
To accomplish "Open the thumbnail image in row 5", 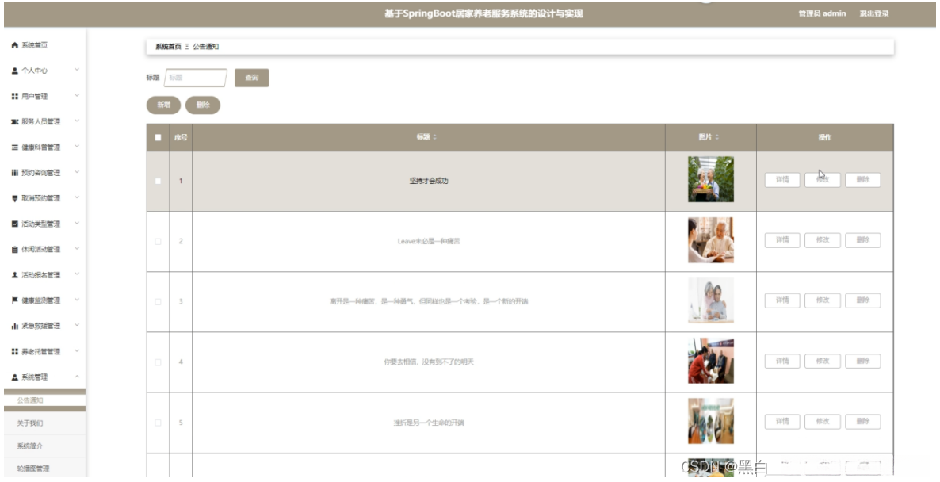I will pos(710,422).
